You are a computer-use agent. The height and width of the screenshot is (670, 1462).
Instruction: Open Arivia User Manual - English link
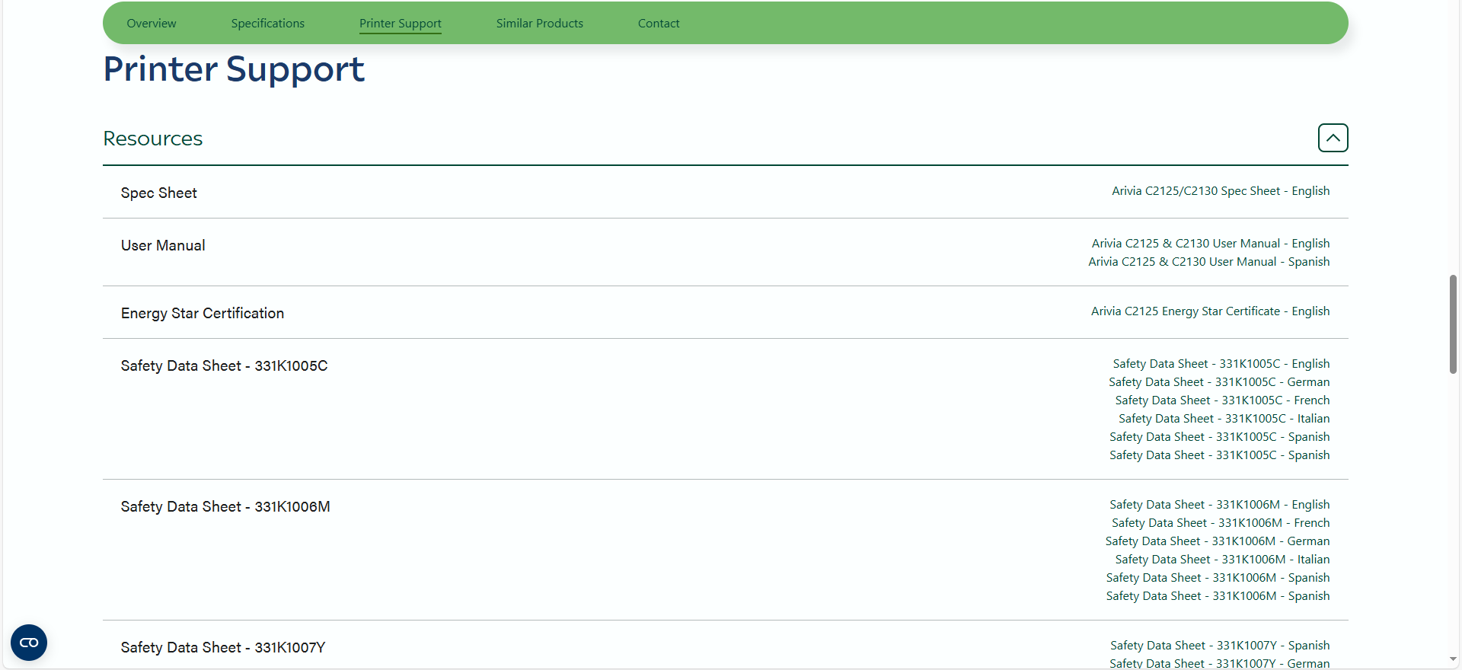tap(1211, 244)
